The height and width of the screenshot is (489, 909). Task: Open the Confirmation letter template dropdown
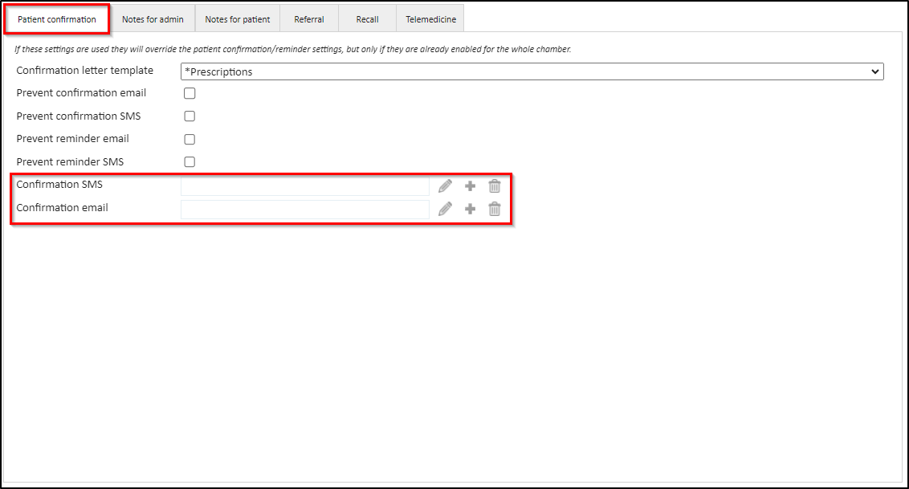coord(532,71)
